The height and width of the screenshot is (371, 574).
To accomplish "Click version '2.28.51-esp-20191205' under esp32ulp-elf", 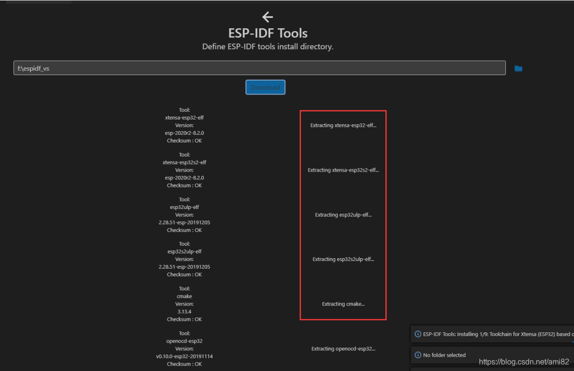I will coord(184,222).
